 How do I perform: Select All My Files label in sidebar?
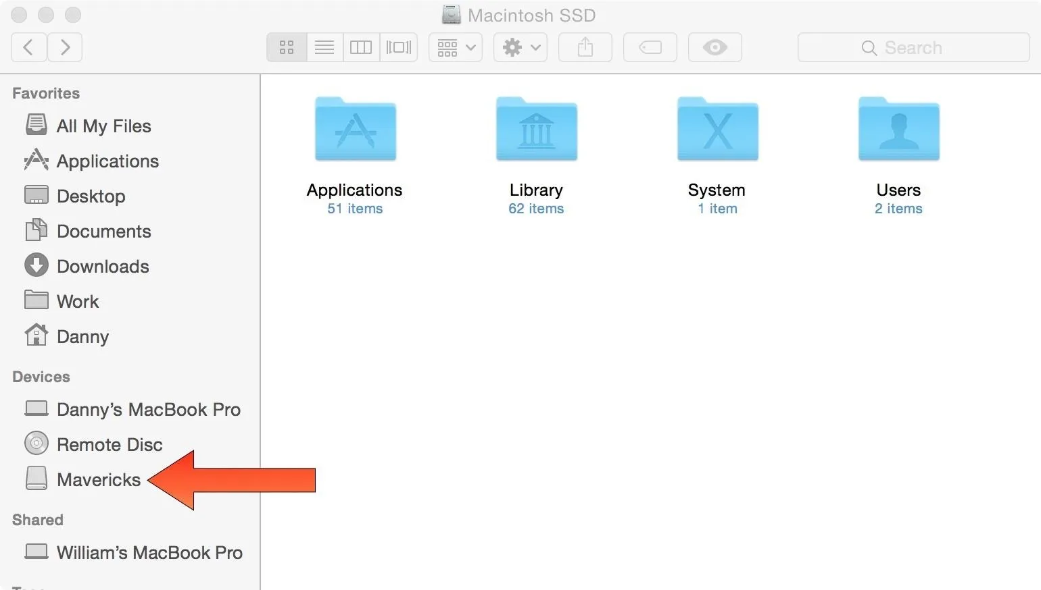[104, 126]
